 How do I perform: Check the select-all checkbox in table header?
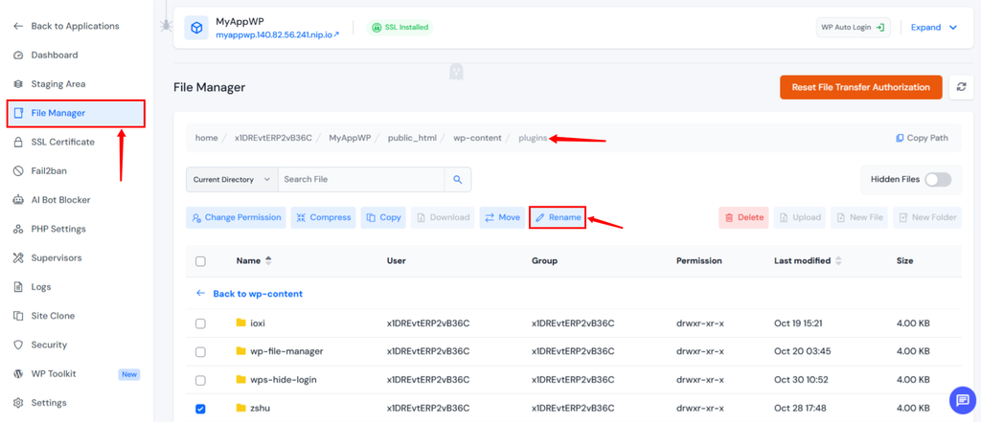200,261
